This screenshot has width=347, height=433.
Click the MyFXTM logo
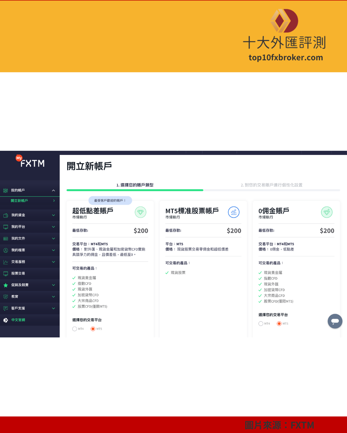tap(30, 162)
